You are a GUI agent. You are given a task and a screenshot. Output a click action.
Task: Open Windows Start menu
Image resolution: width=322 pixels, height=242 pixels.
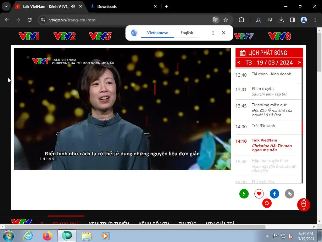pos(8,236)
